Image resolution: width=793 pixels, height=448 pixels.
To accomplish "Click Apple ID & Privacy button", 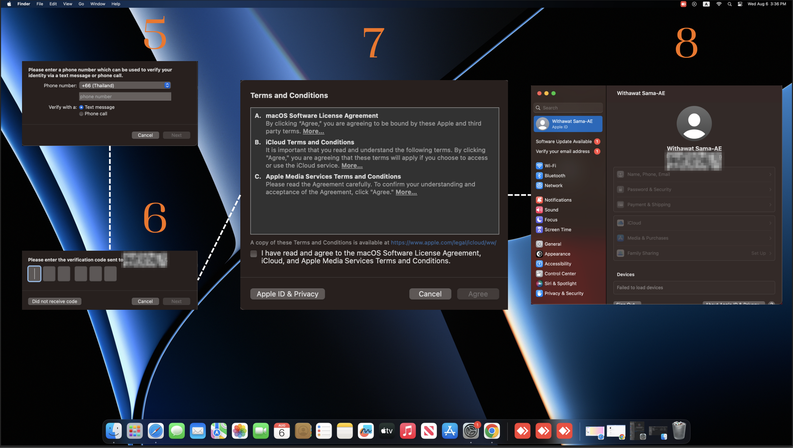I will pos(287,294).
